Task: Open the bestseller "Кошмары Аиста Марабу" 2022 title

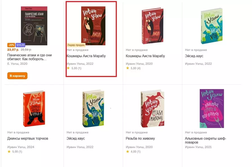Action: point(86,56)
